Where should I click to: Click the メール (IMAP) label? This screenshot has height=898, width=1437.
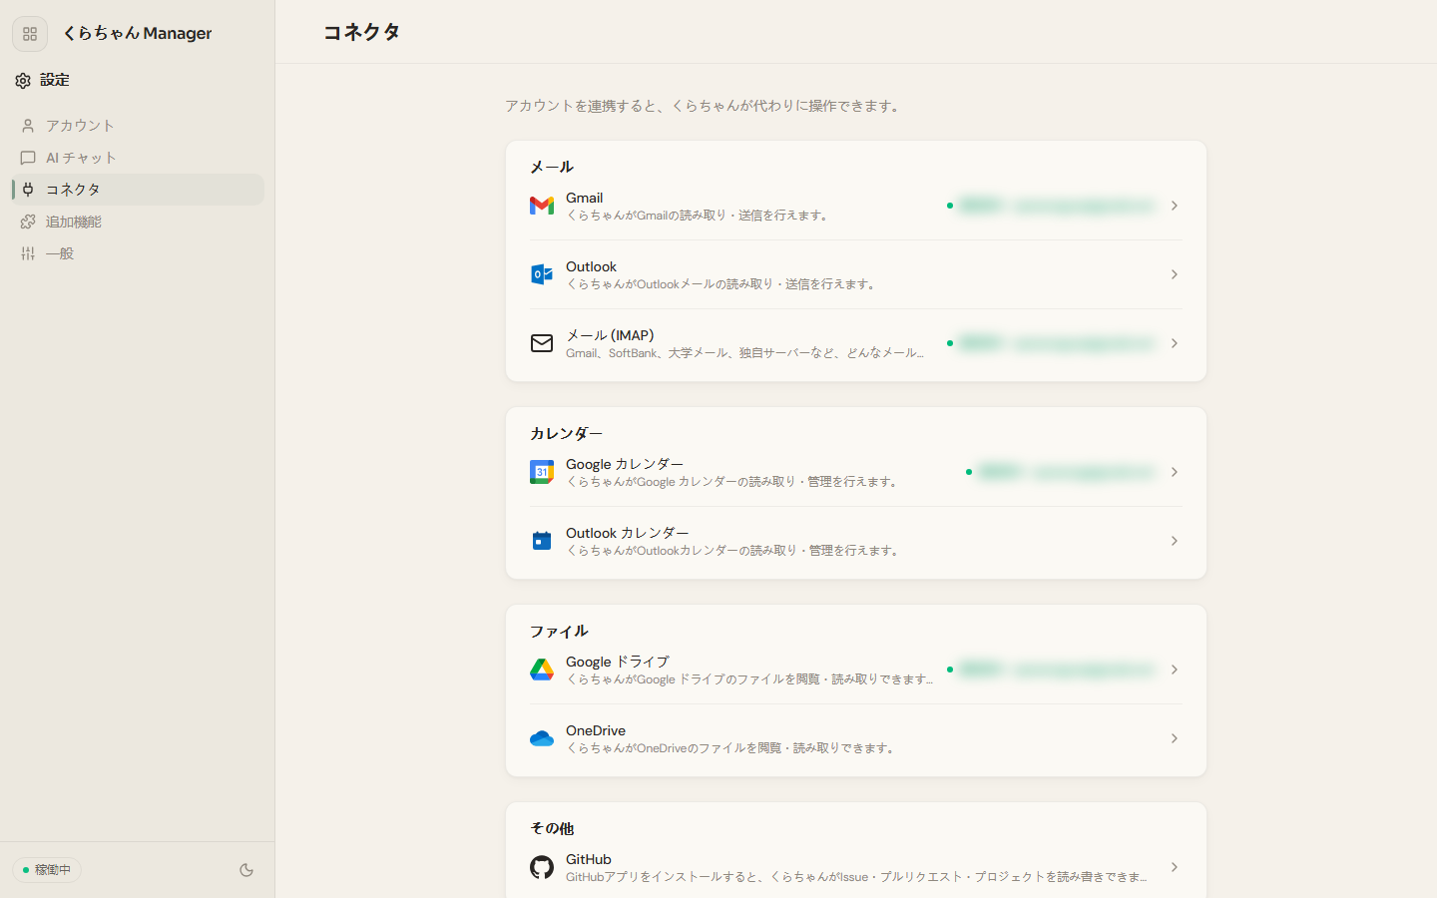610,335
